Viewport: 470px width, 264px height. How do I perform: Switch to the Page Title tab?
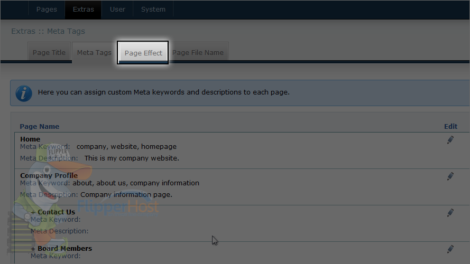pyautogui.click(x=49, y=52)
